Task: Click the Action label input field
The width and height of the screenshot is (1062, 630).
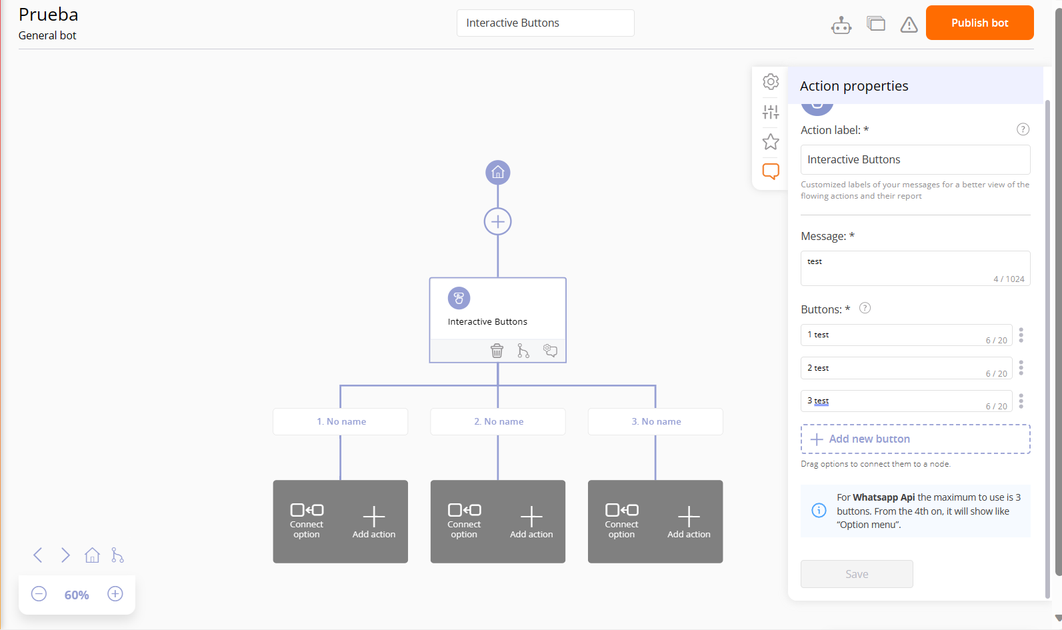Action: (x=915, y=160)
